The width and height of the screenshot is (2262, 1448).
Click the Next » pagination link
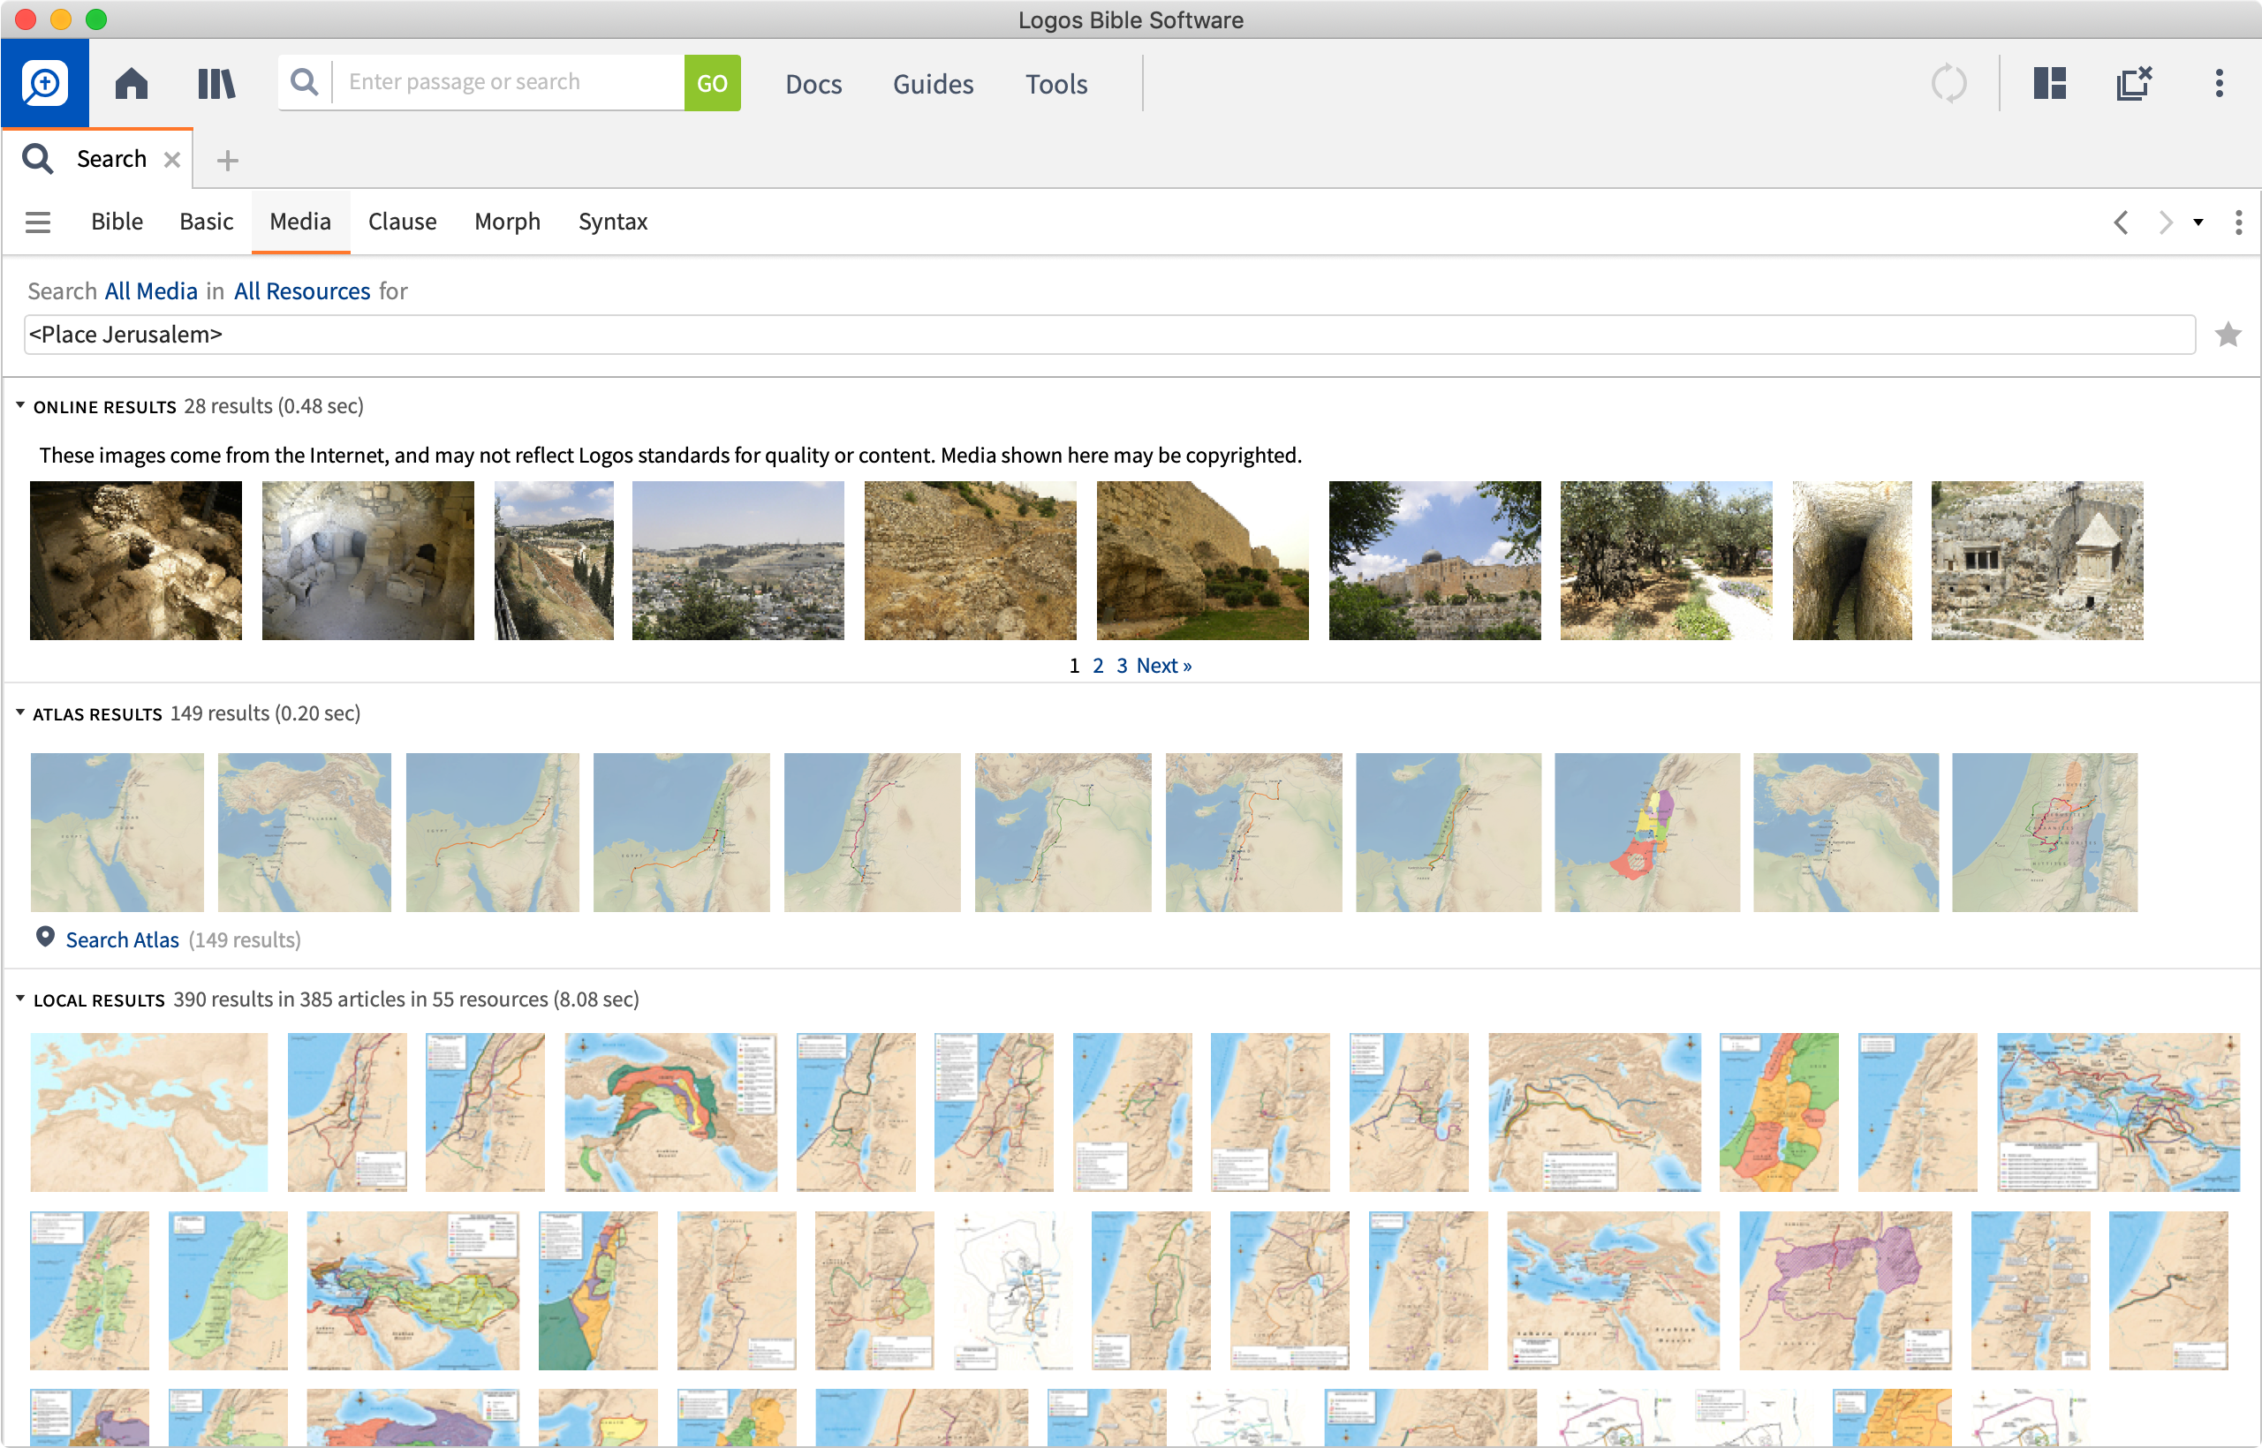click(x=1163, y=666)
